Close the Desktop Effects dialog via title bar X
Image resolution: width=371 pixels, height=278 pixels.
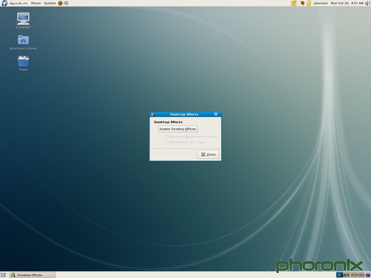coord(216,114)
